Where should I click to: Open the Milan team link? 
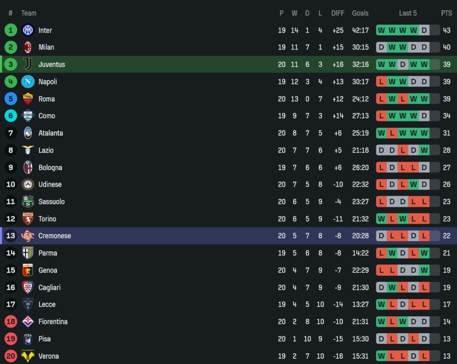46,47
